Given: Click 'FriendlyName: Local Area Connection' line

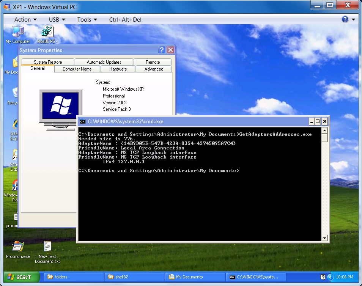Looking at the screenshot, I should click(x=131, y=148).
